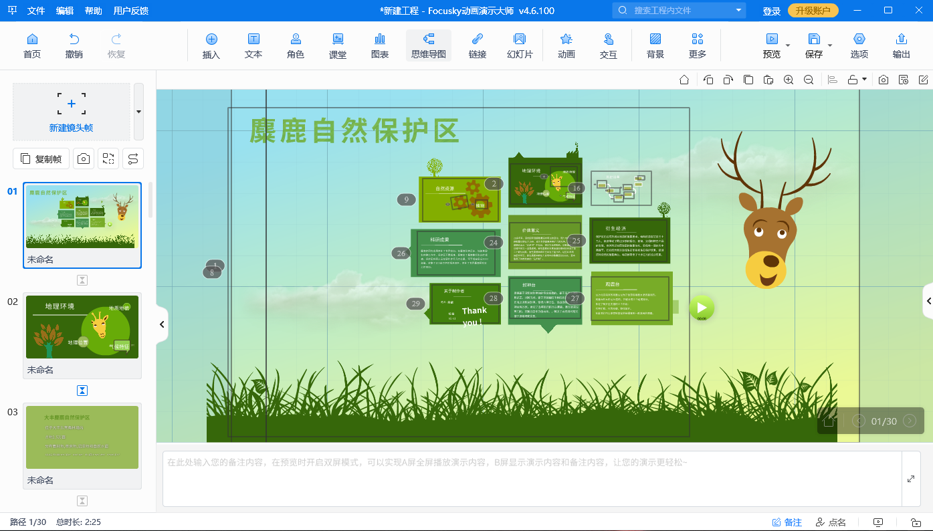This screenshot has height=531, width=933.
Task: Open the 幻灯片 slides tool
Action: point(520,45)
